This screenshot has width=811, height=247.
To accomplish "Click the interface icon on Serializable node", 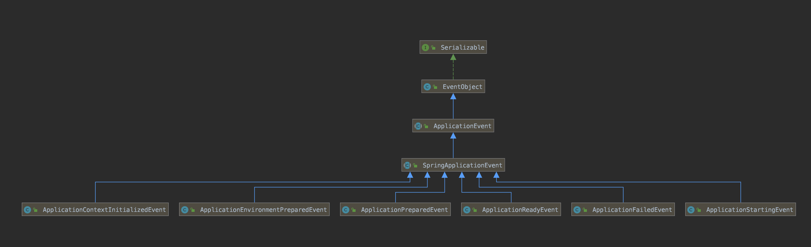I will pos(426,48).
